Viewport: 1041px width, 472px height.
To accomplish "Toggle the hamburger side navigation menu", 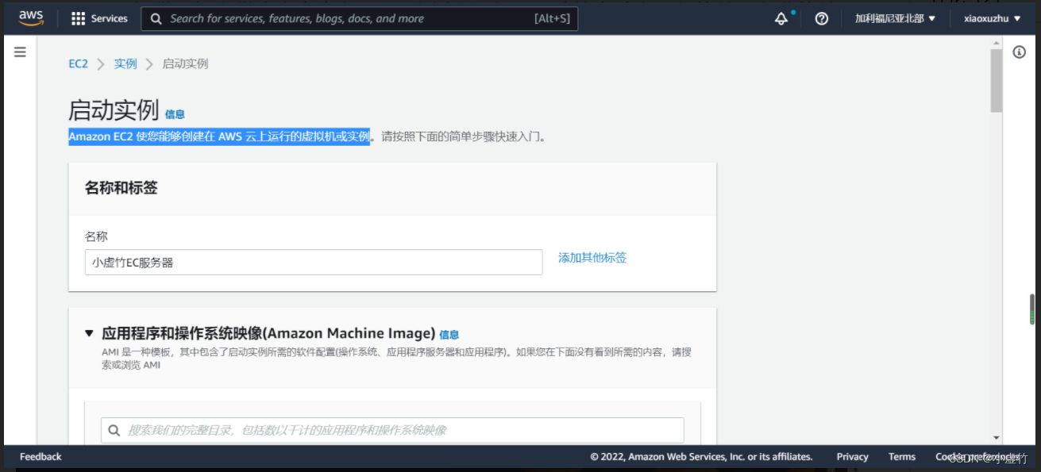I will (20, 52).
